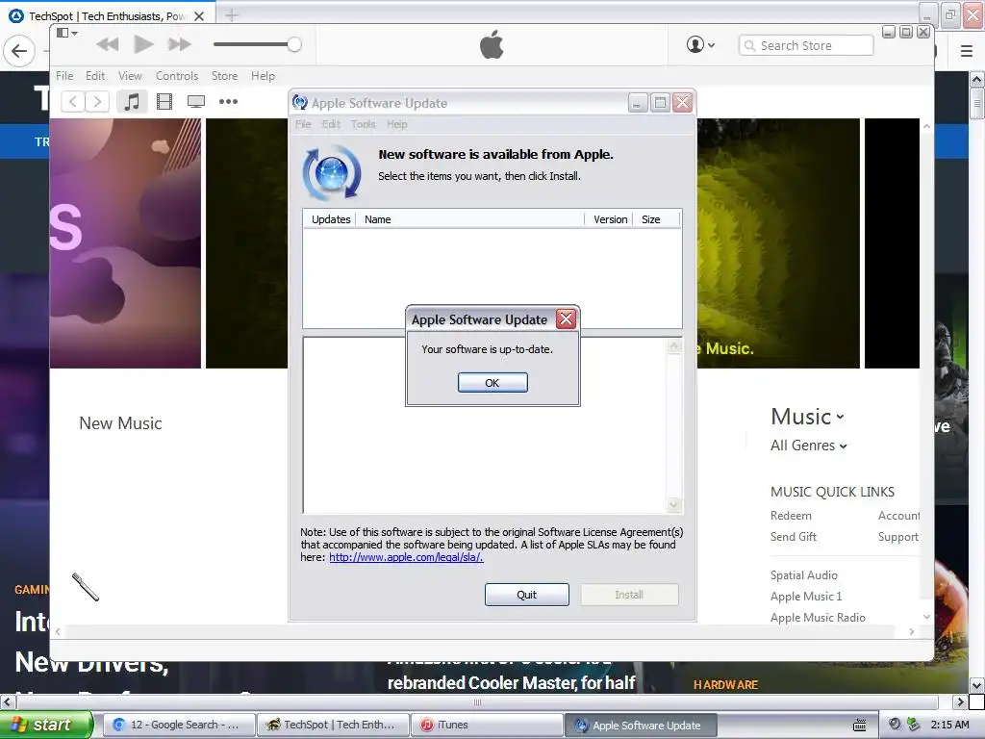Image resolution: width=985 pixels, height=739 pixels.
Task: Click the Quit button in Apple Software Update
Action: click(526, 595)
